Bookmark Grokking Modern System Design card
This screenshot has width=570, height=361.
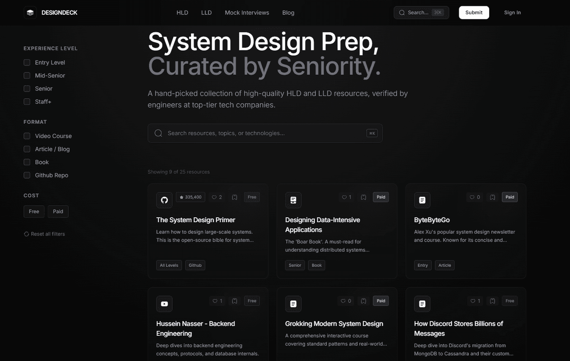pos(363,301)
